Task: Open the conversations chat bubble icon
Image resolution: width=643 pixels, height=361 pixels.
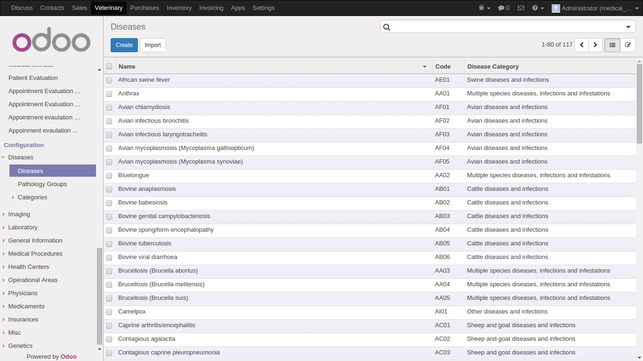Action: tap(504, 8)
